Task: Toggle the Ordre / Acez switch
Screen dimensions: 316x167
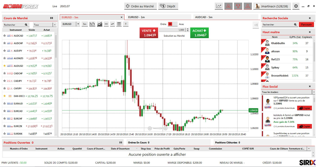Action: tap(173, 24)
